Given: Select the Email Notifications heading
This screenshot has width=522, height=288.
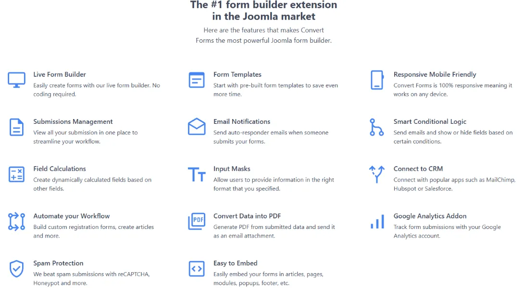Looking at the screenshot, I should [x=242, y=121].
